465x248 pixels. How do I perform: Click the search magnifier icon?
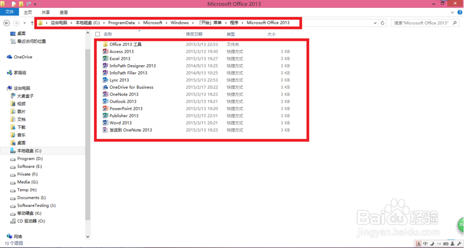455,23
